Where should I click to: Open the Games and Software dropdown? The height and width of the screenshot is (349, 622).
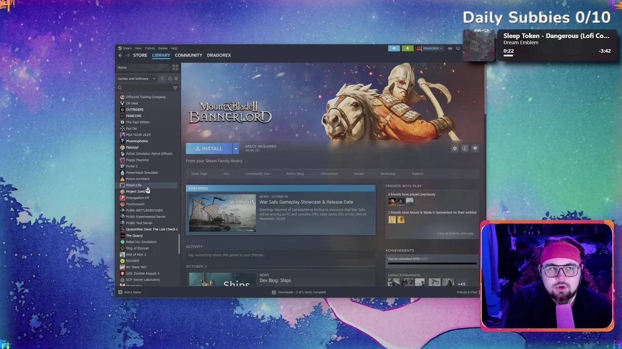[137, 79]
